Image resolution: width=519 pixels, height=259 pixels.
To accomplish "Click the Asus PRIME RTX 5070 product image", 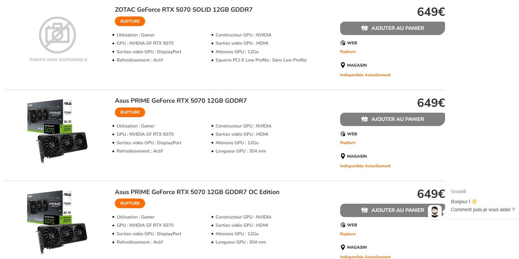I will pos(57,131).
